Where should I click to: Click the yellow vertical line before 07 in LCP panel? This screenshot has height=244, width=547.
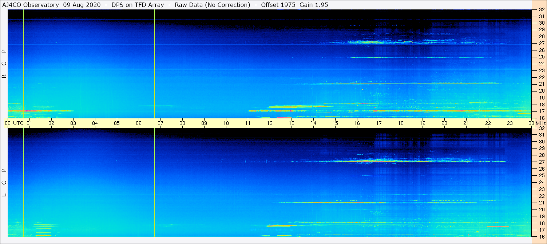click(x=154, y=182)
